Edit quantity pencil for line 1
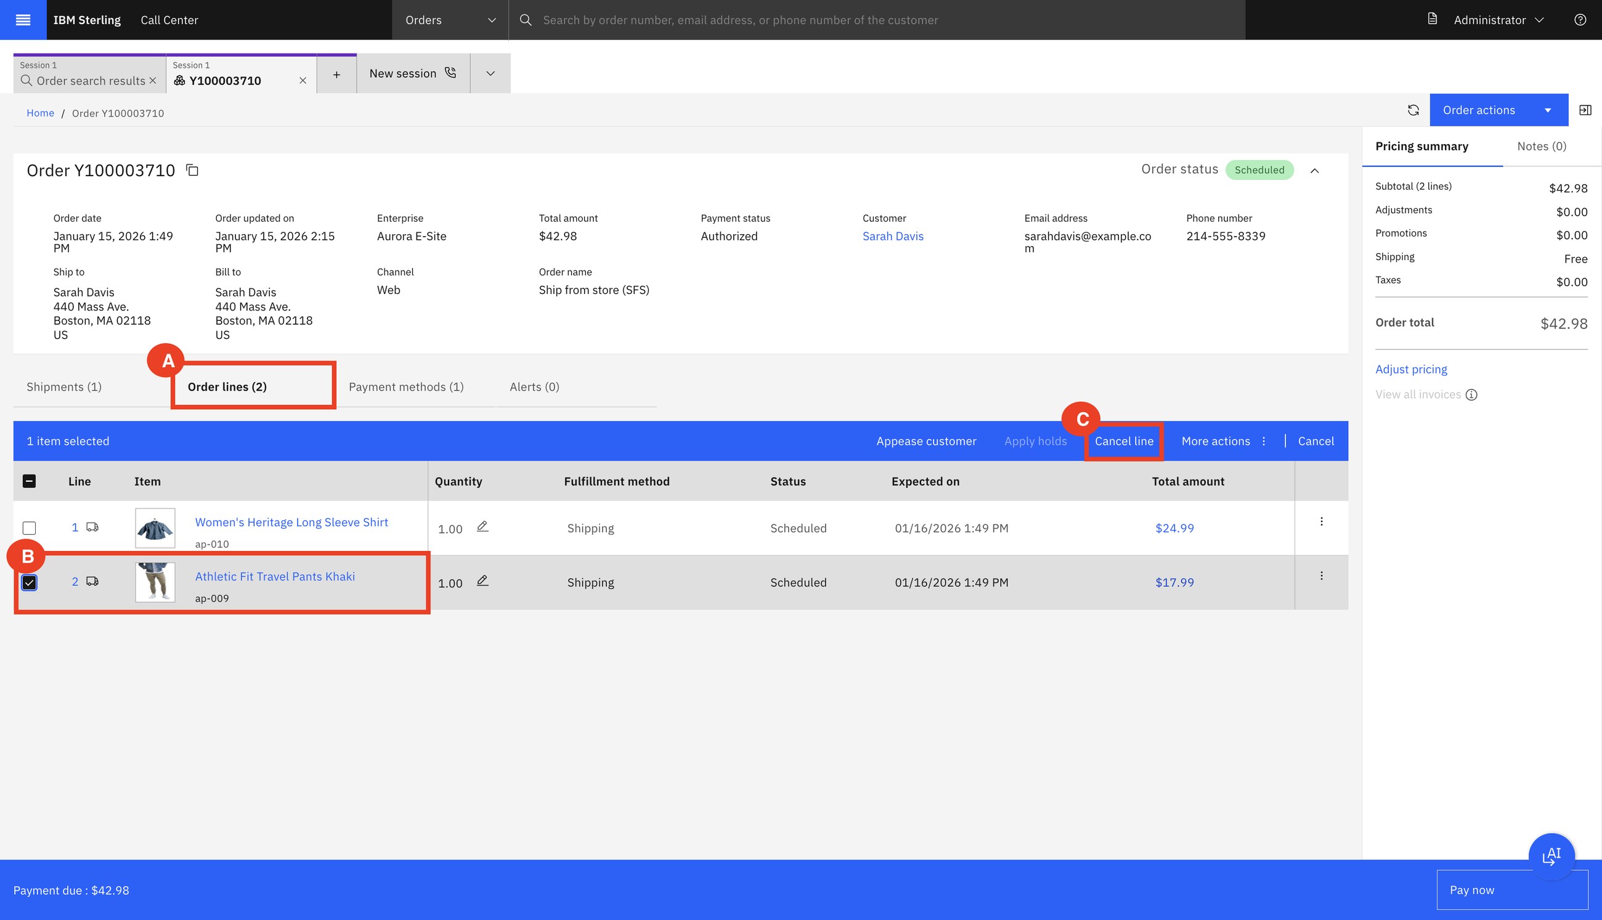The width and height of the screenshot is (1602, 920). click(x=482, y=526)
